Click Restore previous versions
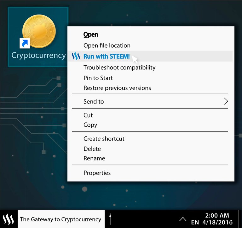 pos(117,88)
